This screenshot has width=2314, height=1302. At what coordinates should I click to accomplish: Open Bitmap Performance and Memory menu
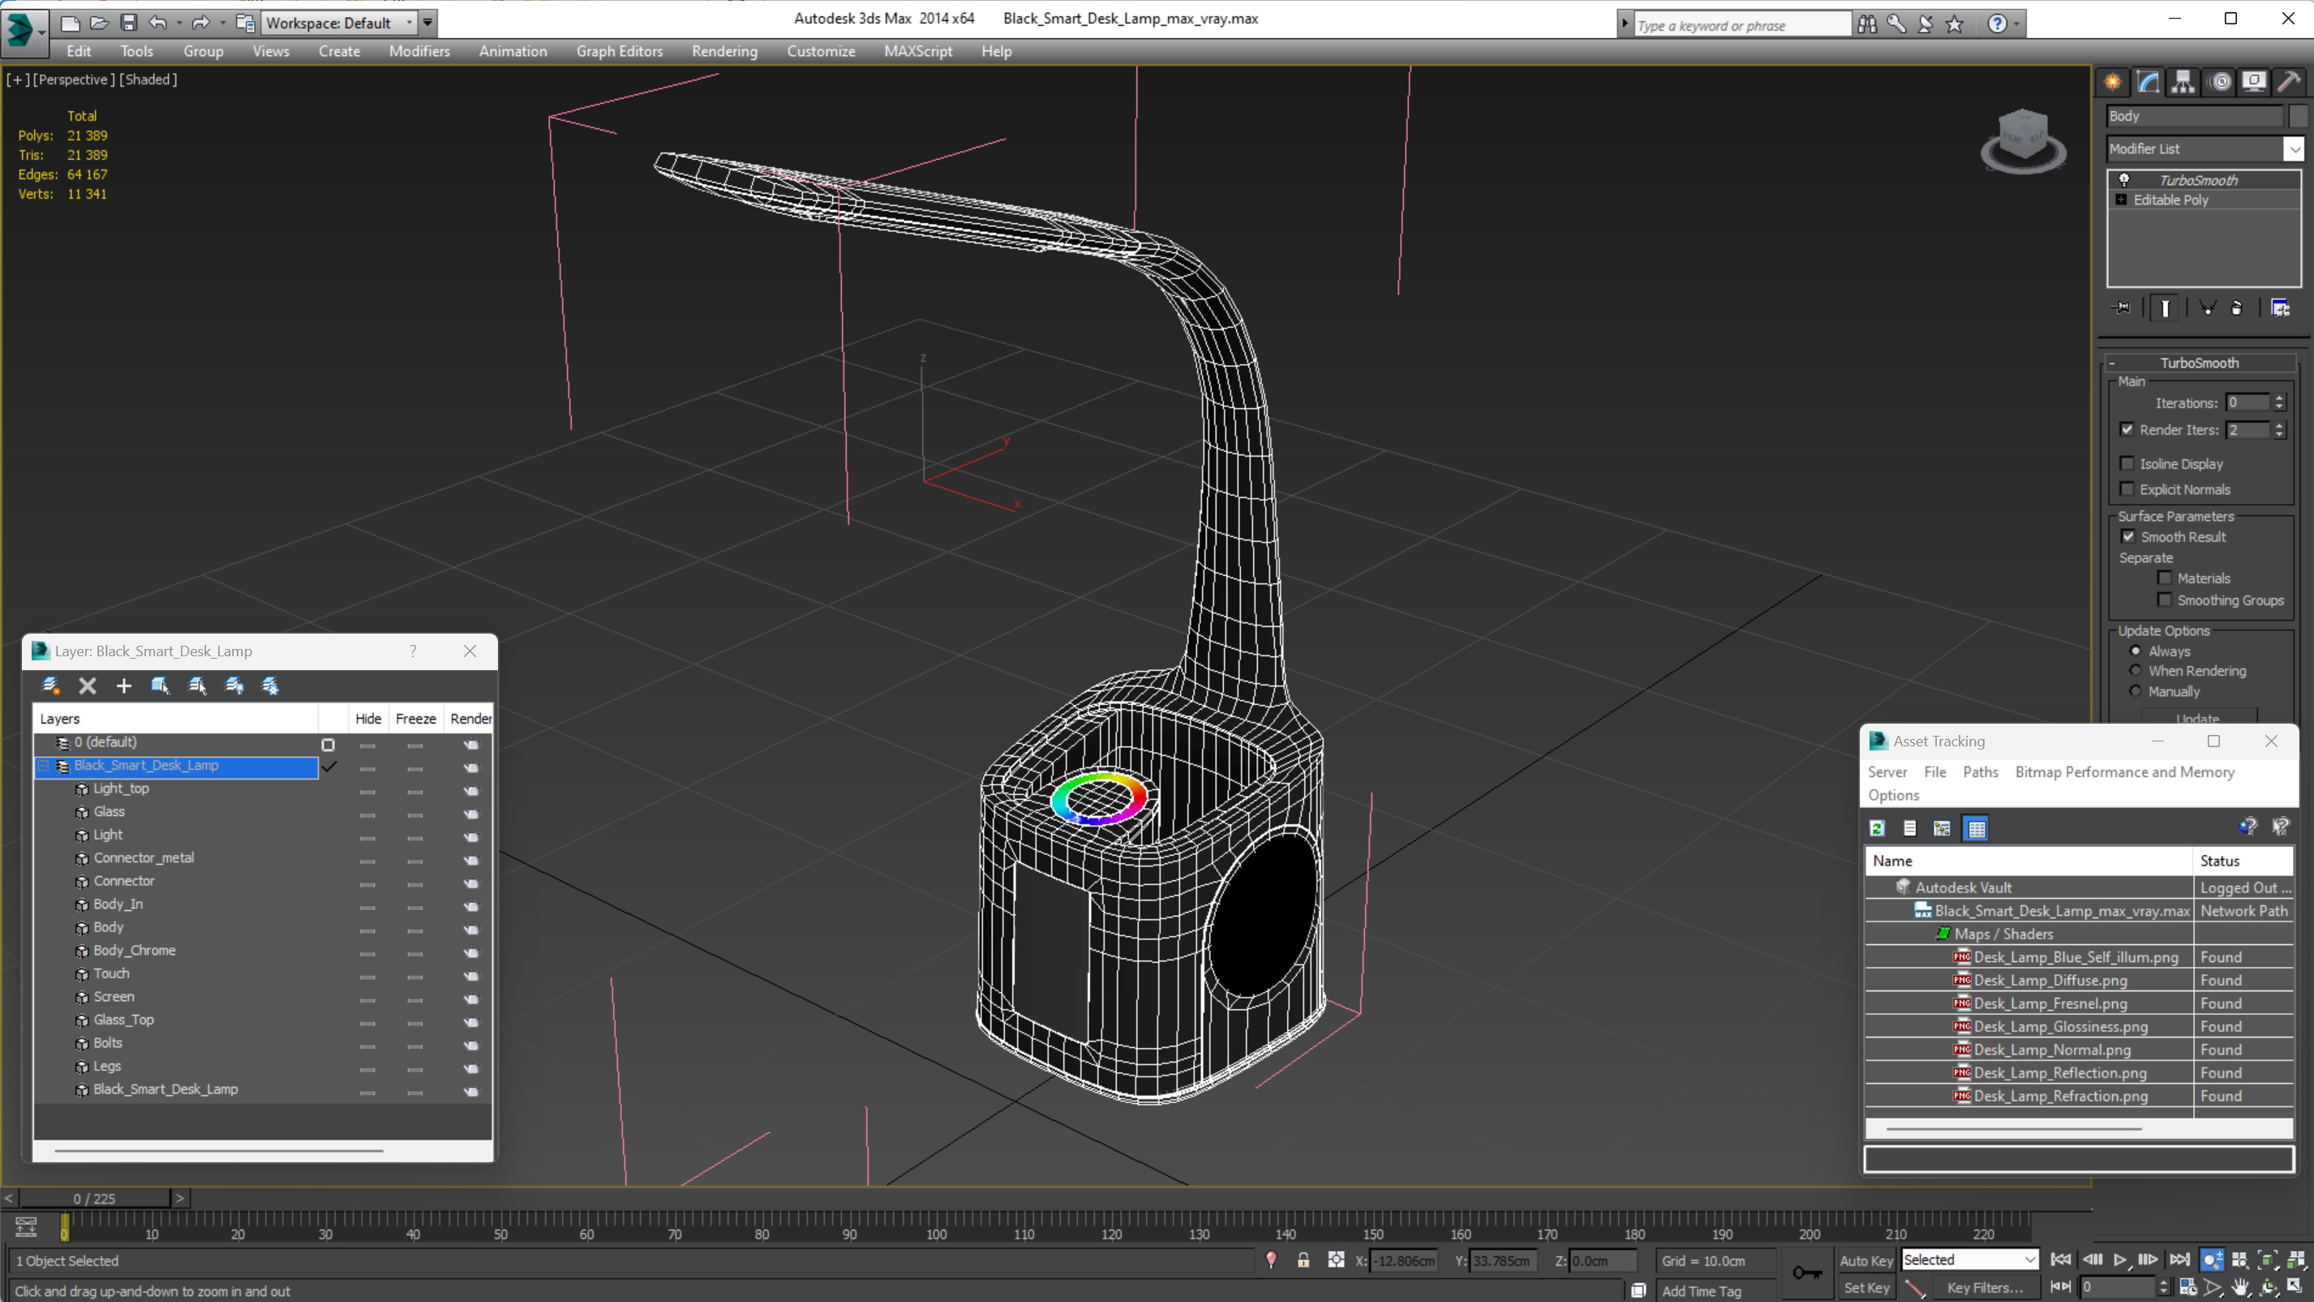(2123, 771)
